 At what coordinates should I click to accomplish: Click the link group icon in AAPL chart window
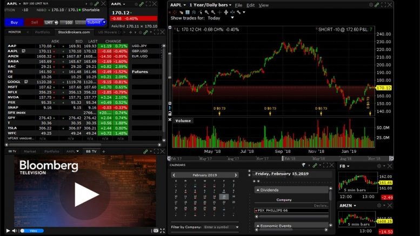pos(377,5)
